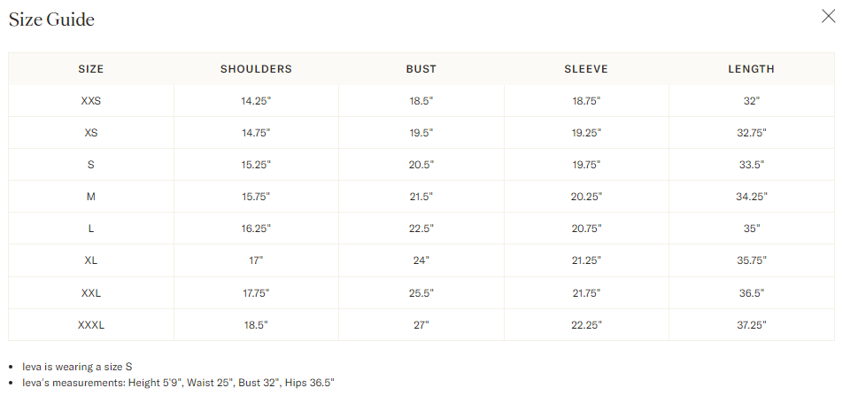The image size is (850, 419).
Task: Select the 36.5" length value for XXL
Action: pyautogui.click(x=751, y=292)
